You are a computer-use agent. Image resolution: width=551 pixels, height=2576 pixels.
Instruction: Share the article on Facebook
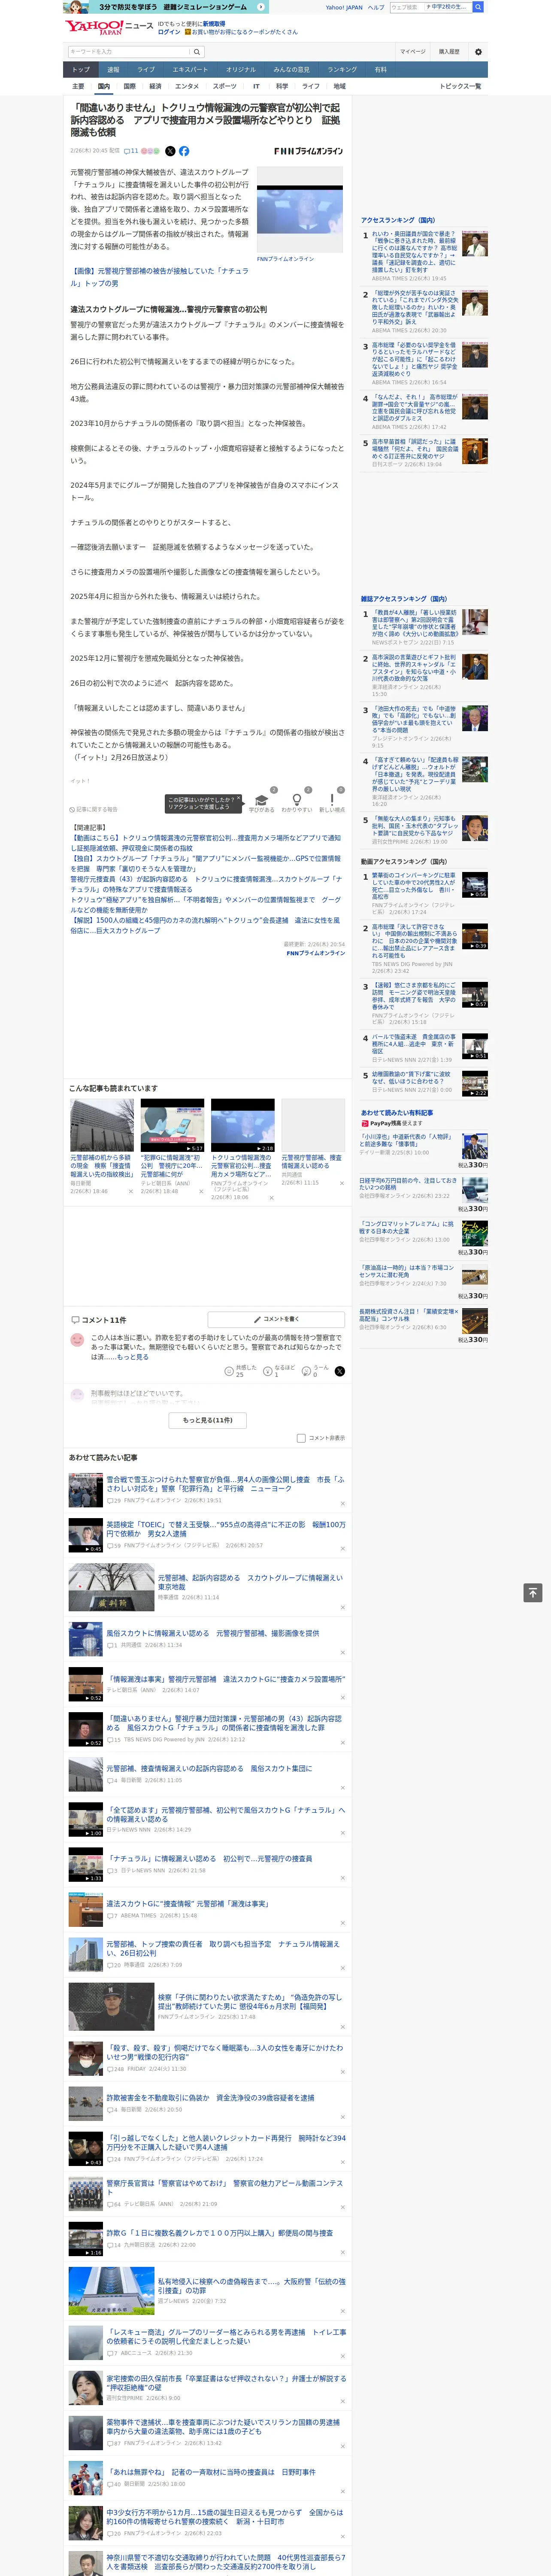pos(184,151)
